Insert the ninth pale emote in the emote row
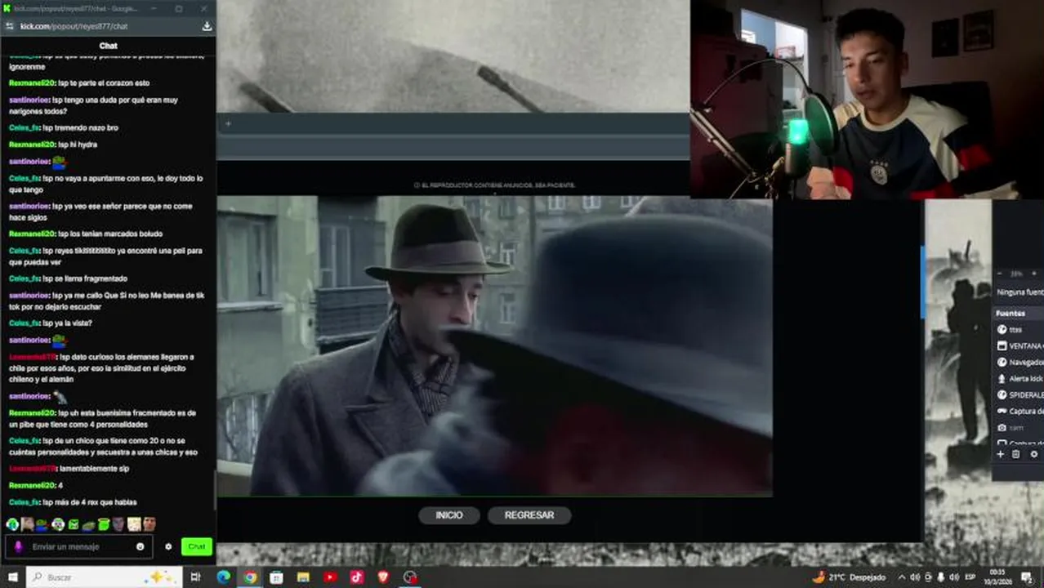 coord(134,524)
